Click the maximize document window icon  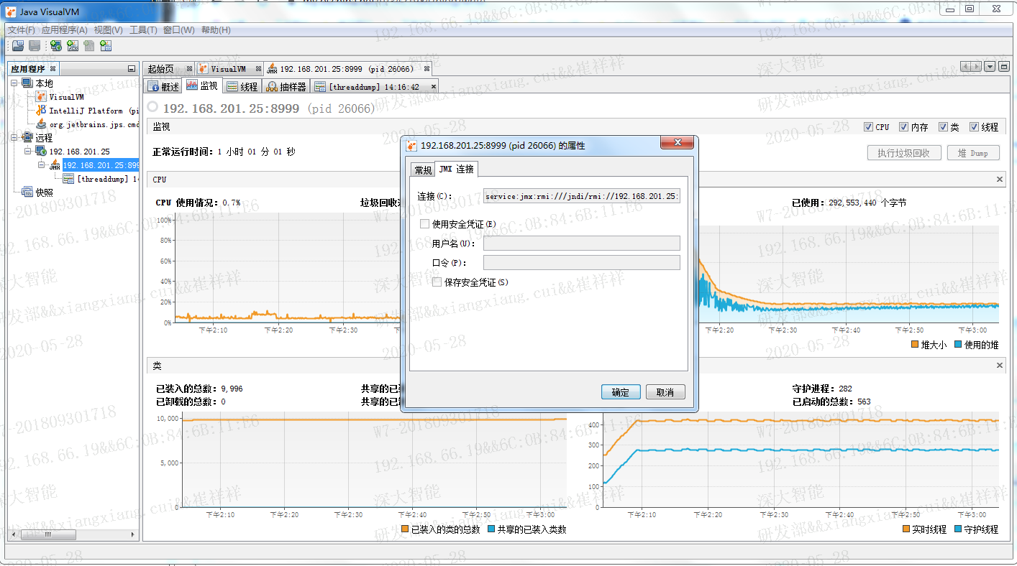[x=1003, y=67]
